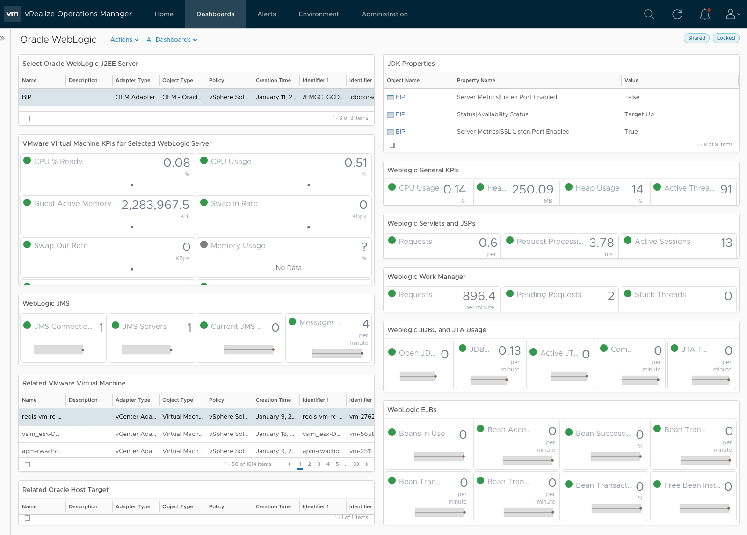747x535 pixels.
Task: Click the Free Bean Instances widget
Action: pos(693,496)
